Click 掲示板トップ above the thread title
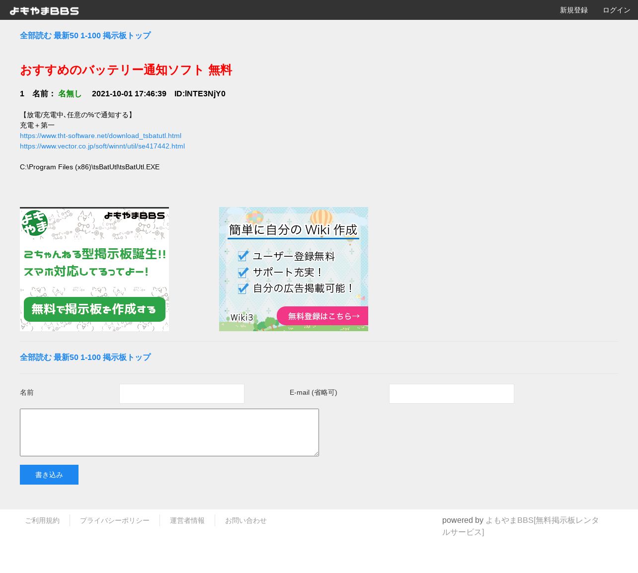 pos(127,36)
